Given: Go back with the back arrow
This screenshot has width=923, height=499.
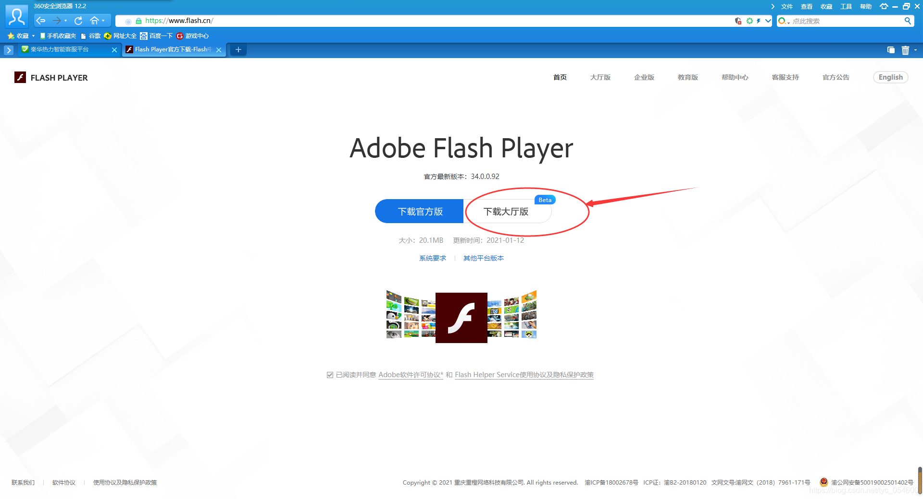Looking at the screenshot, I should 41,21.
